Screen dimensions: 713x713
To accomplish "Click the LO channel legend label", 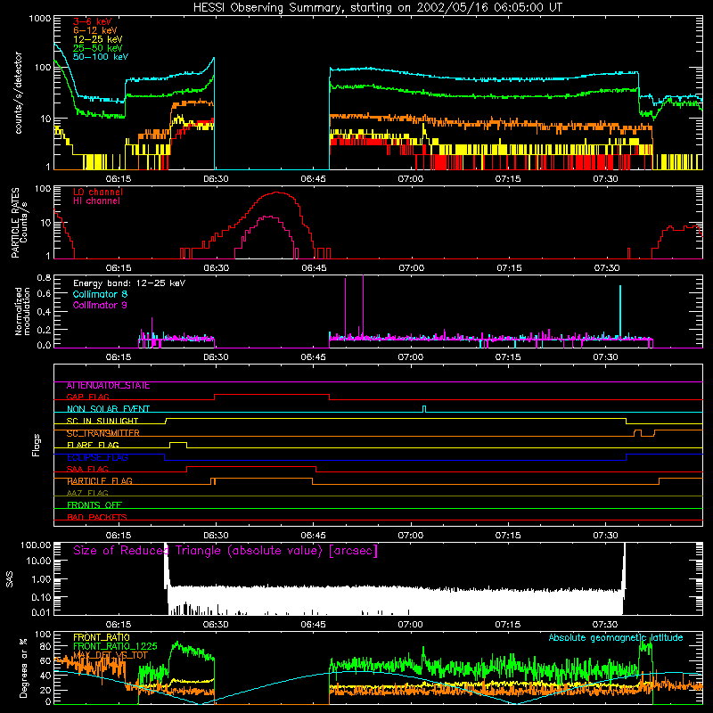I will (98, 192).
